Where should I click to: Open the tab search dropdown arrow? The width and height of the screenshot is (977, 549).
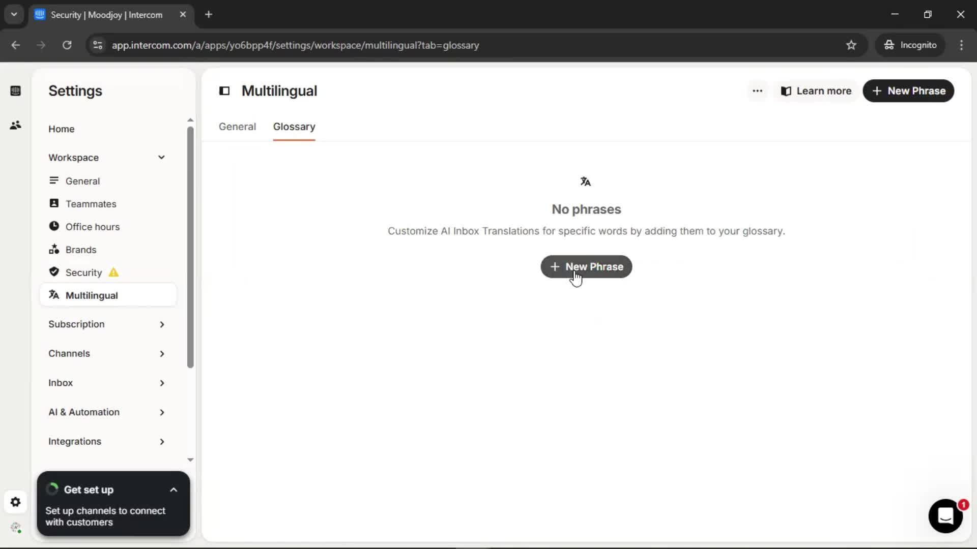[14, 15]
